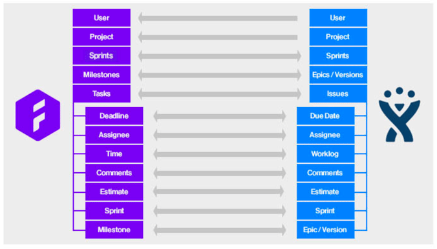Click the arrow between the User boxes
Image resolution: width=437 pixels, height=249 pixels.
coord(218,18)
